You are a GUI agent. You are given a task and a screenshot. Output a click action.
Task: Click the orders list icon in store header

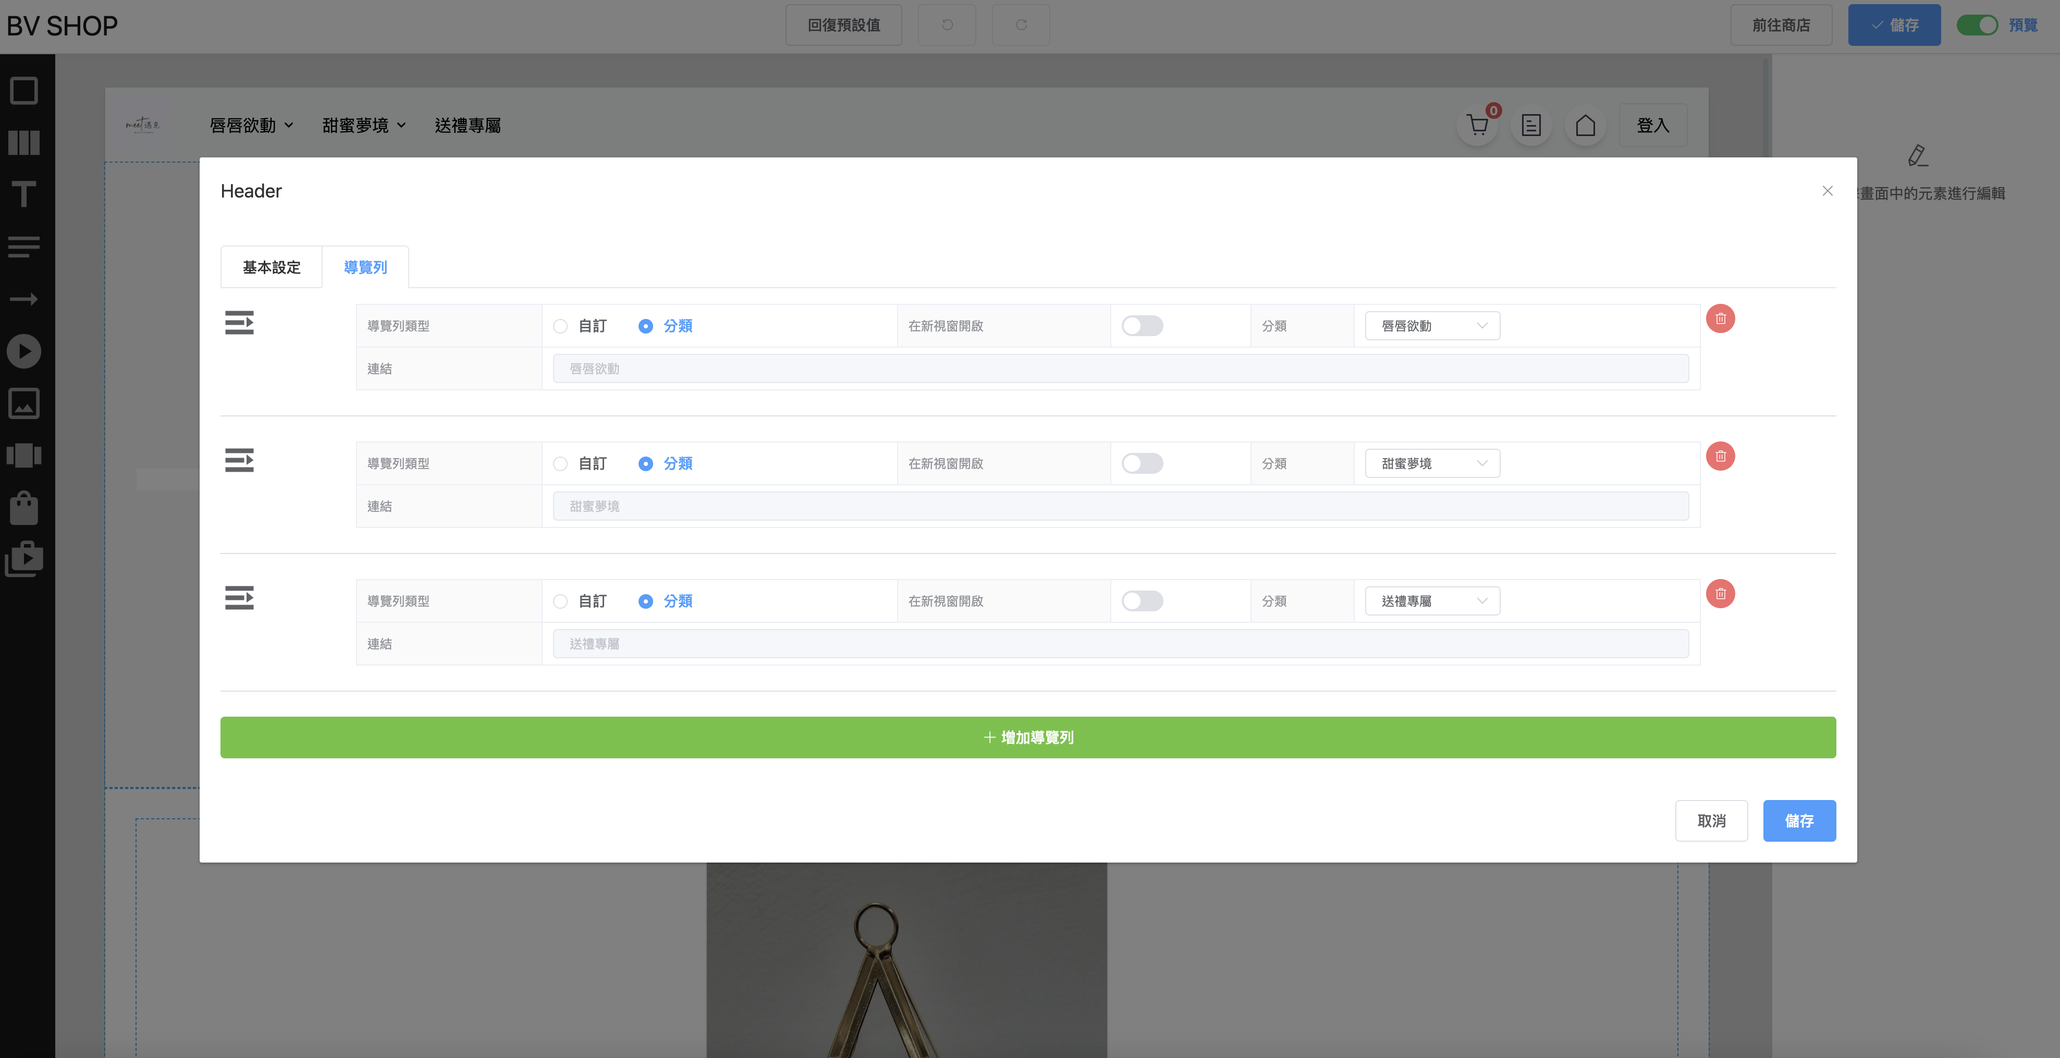coord(1531,125)
